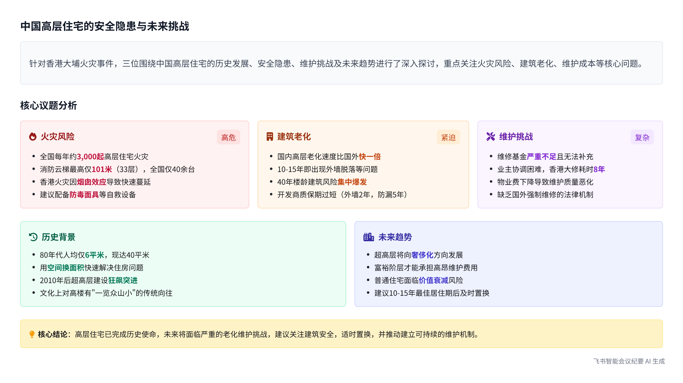Click the history clock icon beside 历史背景
Viewport: 683px width, 383px height.
tap(33, 237)
